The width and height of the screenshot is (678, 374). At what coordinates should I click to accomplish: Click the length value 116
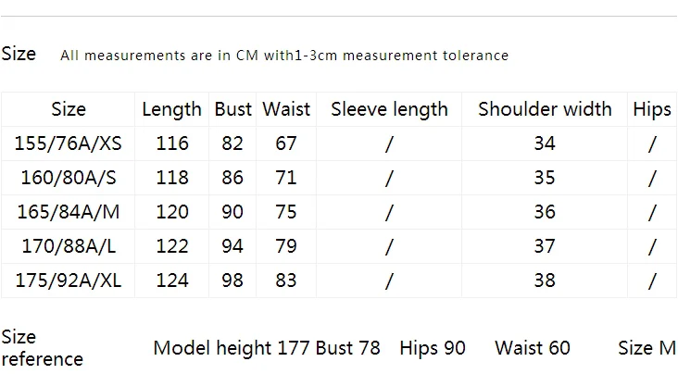coord(172,143)
